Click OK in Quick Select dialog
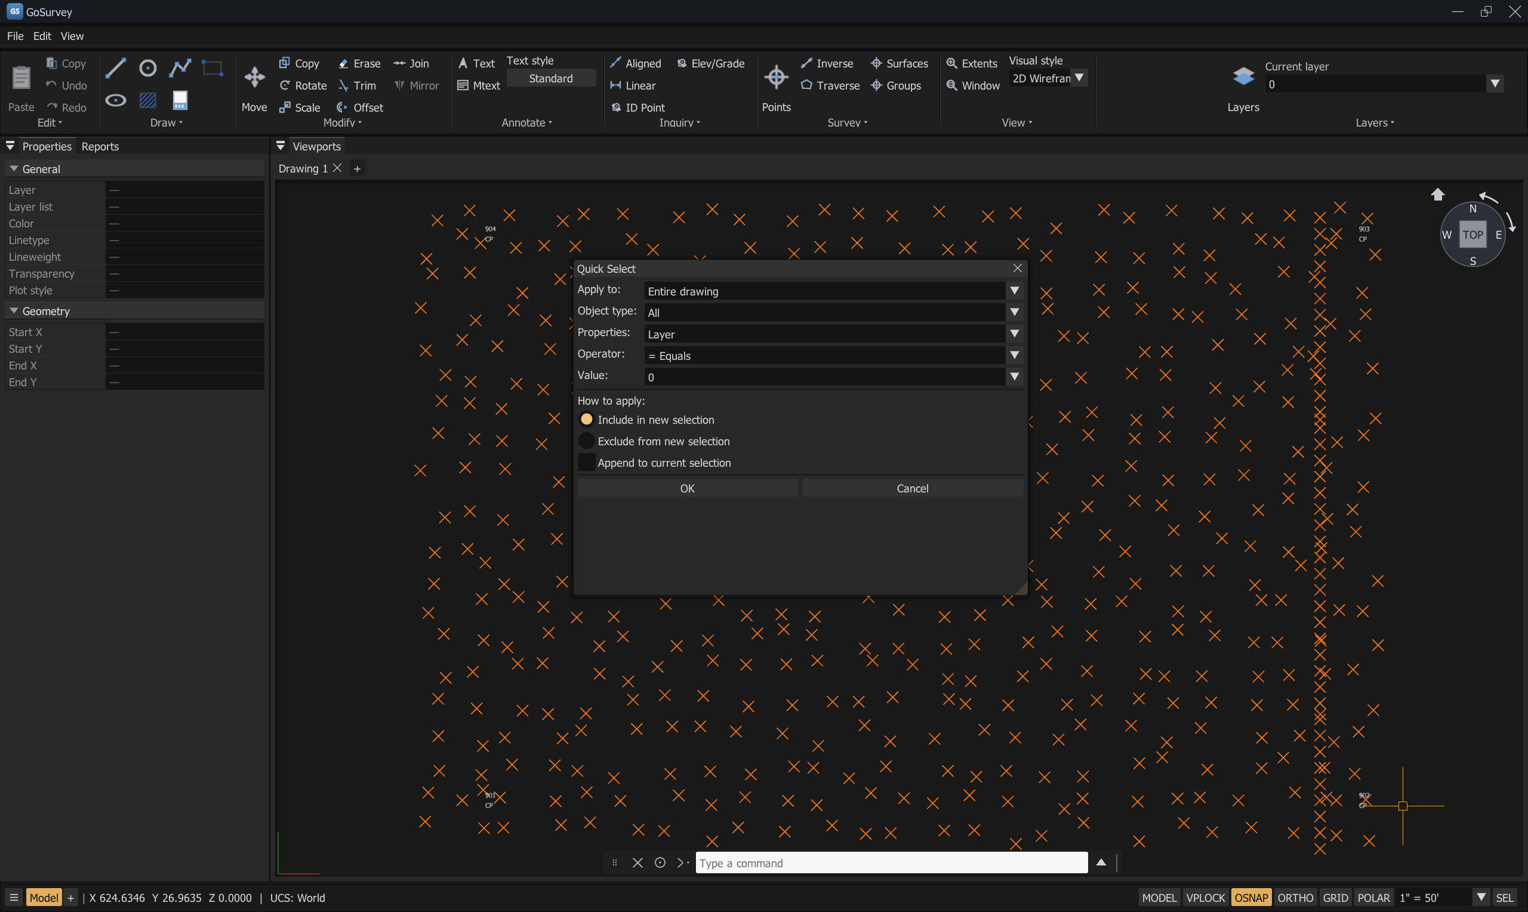Viewport: 1528px width, 912px height. [x=687, y=488]
